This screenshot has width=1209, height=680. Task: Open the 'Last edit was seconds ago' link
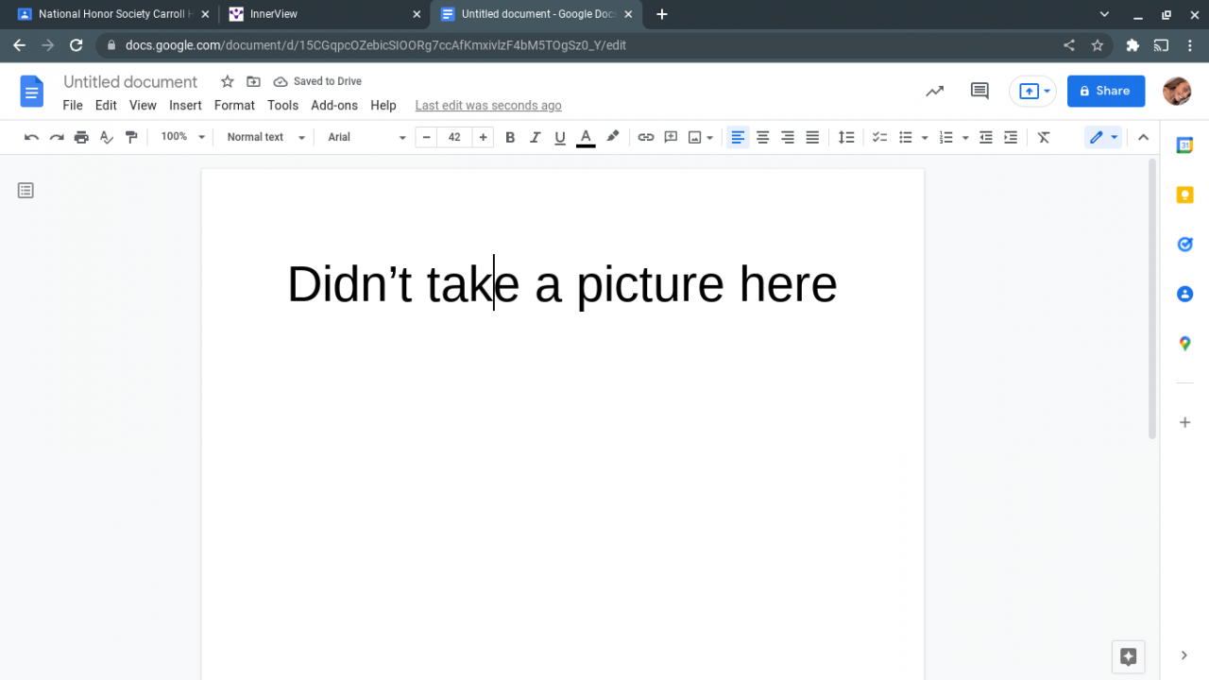(488, 106)
